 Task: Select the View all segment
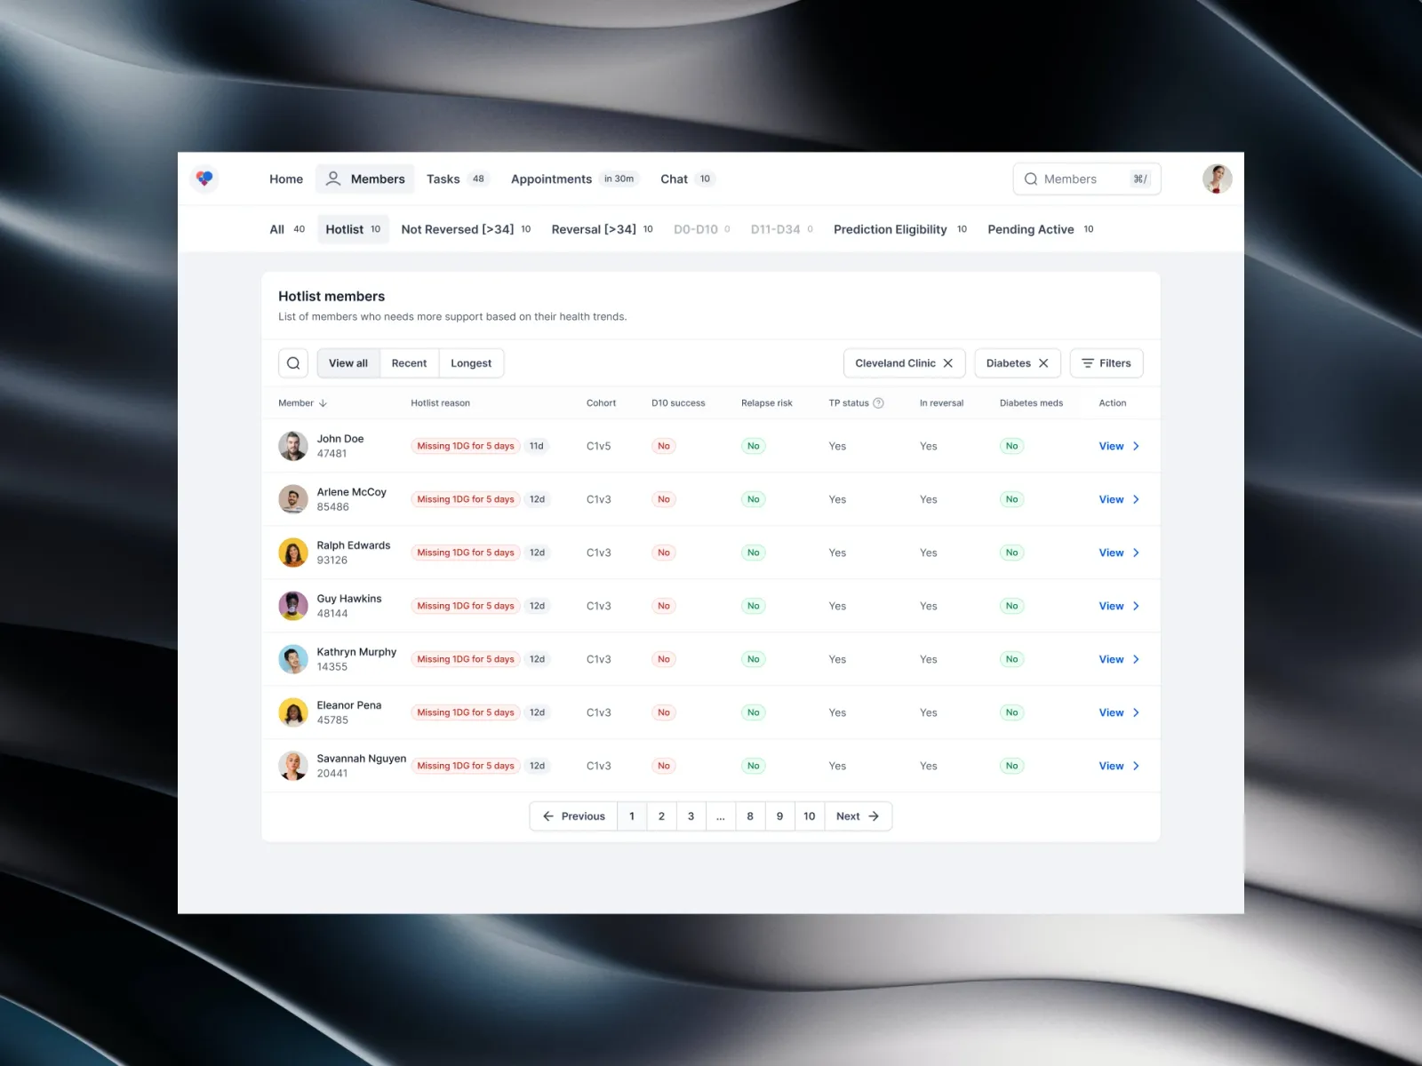[348, 363]
